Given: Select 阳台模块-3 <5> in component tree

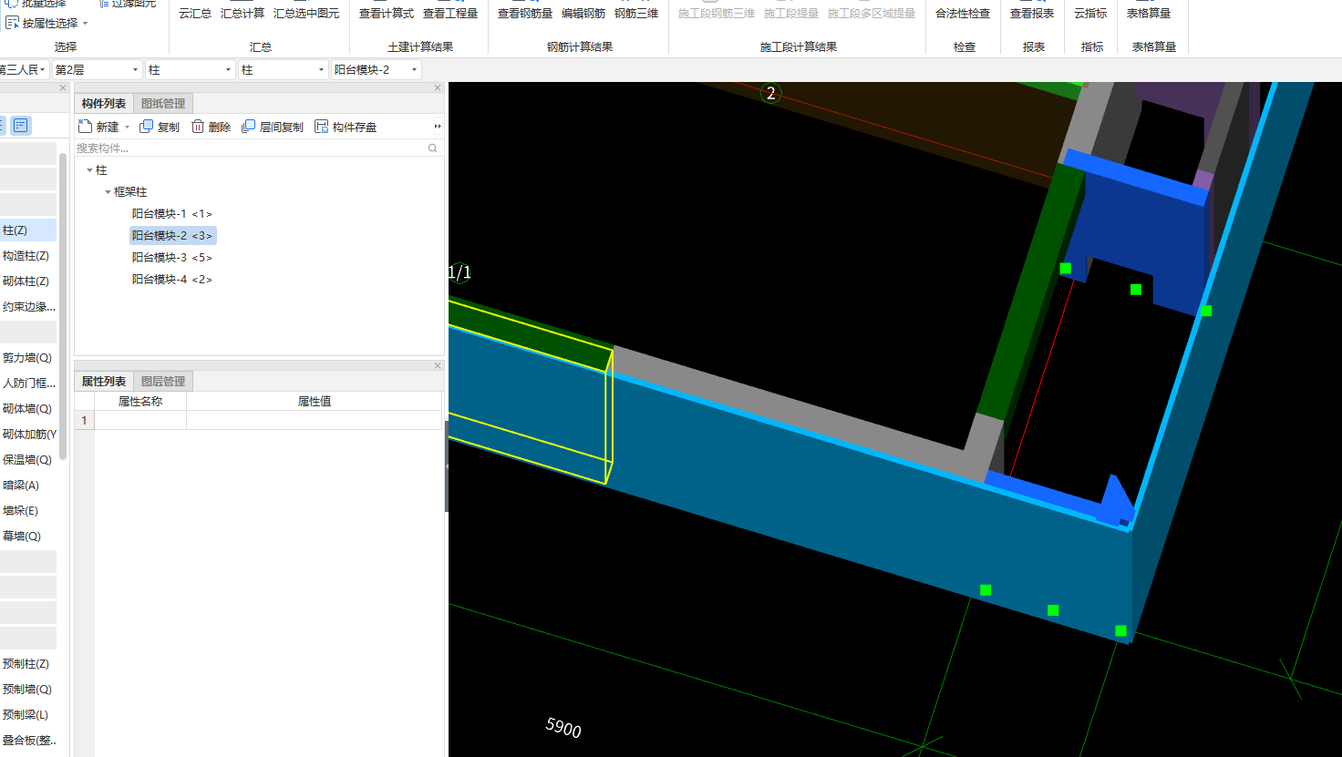Looking at the screenshot, I should [x=172, y=258].
